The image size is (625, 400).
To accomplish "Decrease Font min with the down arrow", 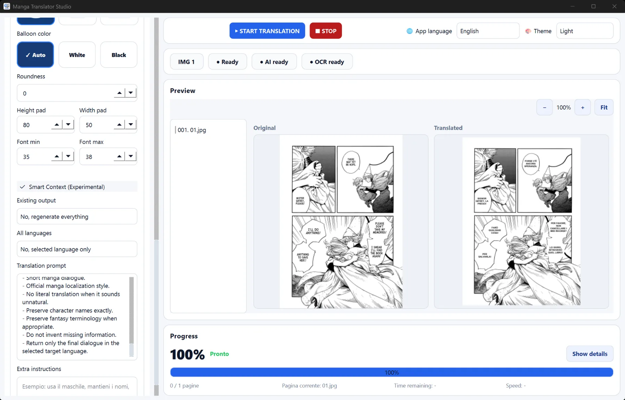I will click(x=68, y=156).
